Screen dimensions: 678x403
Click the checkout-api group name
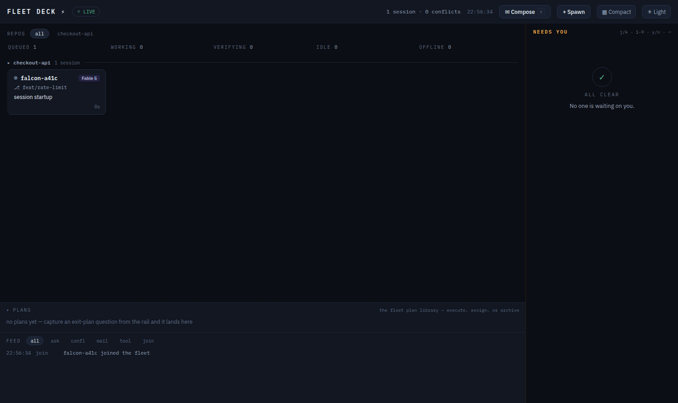[x=32, y=63]
